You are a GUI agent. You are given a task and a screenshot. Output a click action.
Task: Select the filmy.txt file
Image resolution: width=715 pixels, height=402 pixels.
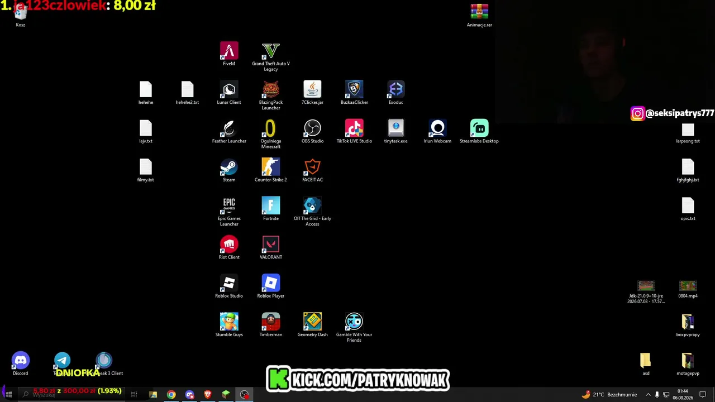pyautogui.click(x=146, y=170)
